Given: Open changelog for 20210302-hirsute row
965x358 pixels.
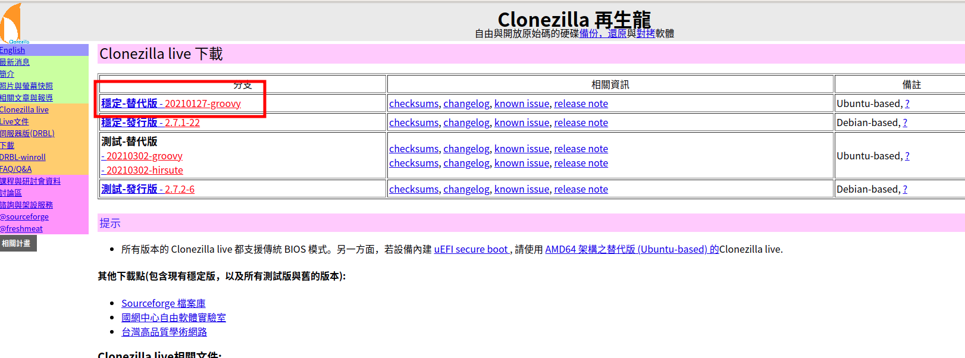Looking at the screenshot, I should tap(466, 163).
